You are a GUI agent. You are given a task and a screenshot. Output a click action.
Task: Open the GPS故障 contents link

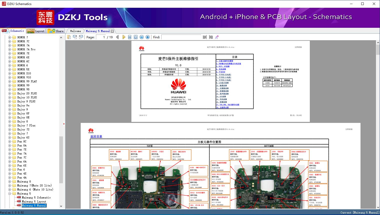click(221, 96)
